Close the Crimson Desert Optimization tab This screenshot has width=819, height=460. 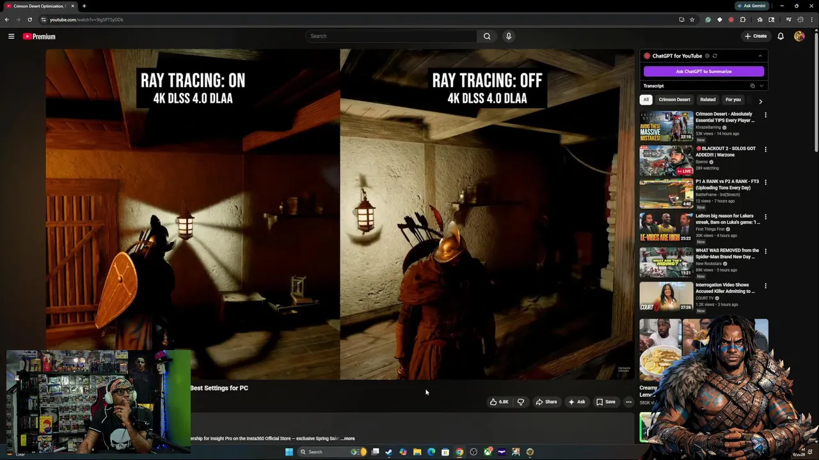pos(72,6)
